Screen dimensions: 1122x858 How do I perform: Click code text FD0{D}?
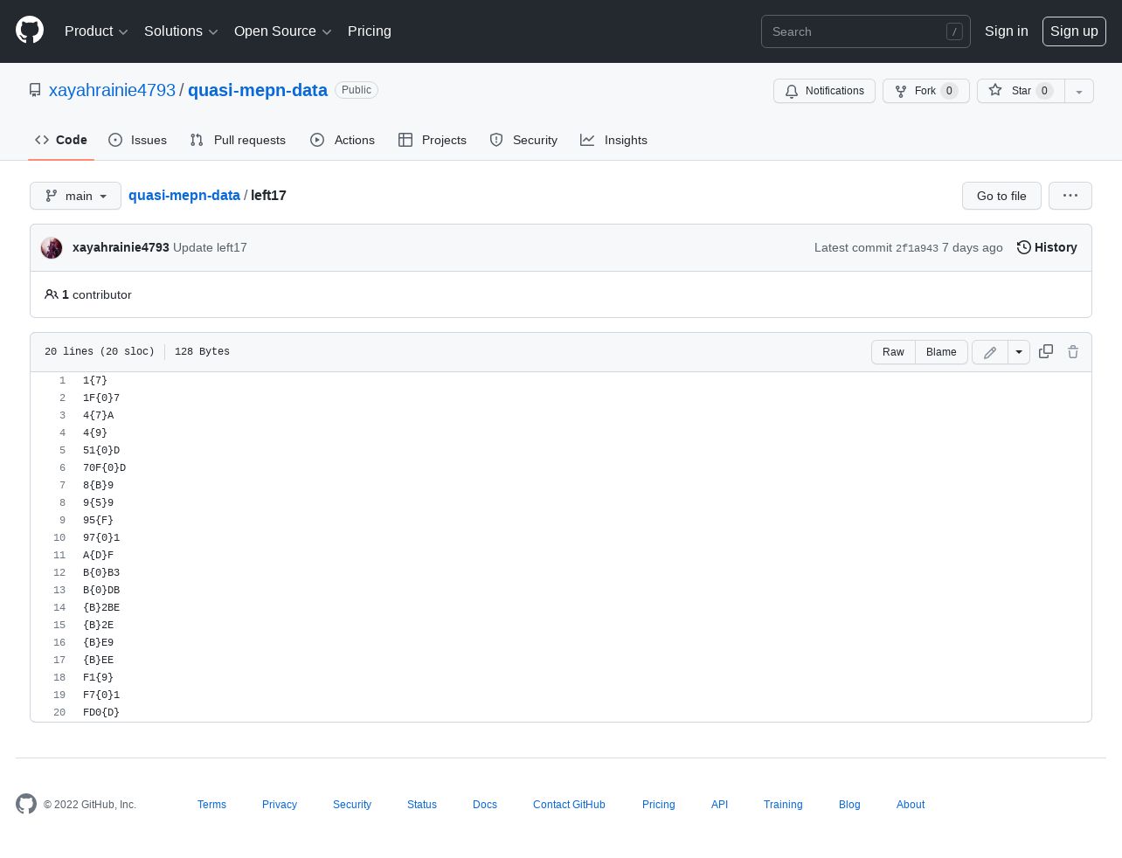101,713
